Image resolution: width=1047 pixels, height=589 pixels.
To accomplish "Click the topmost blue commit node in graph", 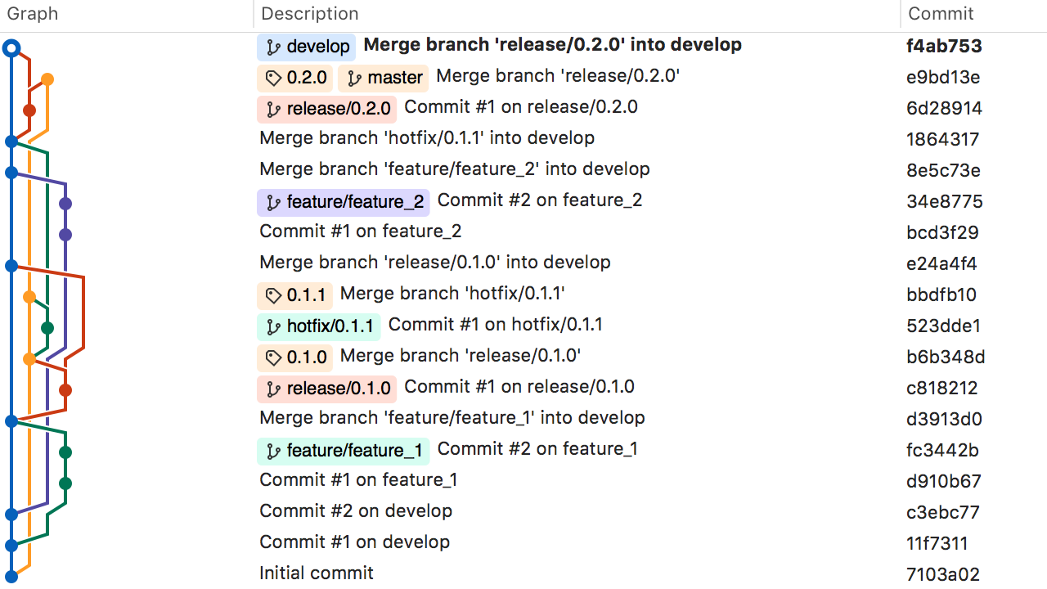I will 11,47.
